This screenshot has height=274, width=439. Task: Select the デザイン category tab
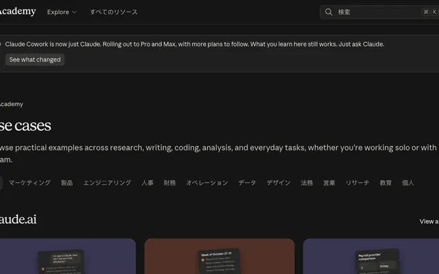coord(278,183)
